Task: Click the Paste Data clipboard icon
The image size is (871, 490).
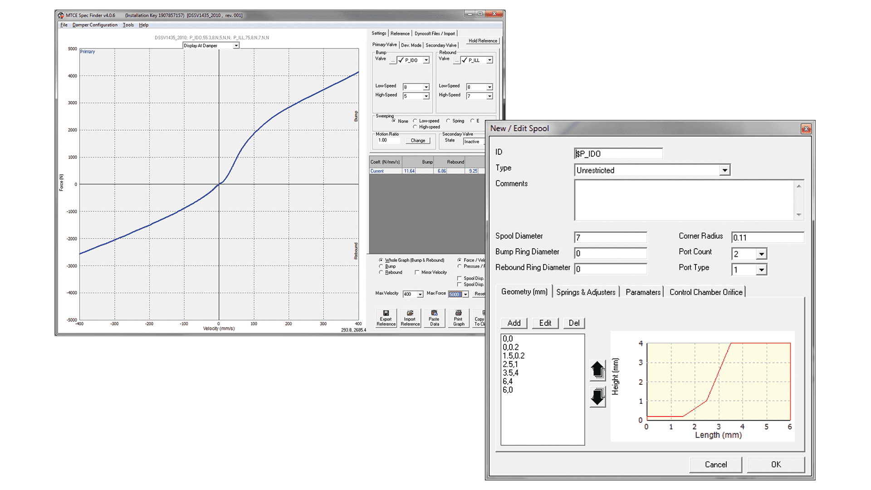Action: pyautogui.click(x=434, y=313)
